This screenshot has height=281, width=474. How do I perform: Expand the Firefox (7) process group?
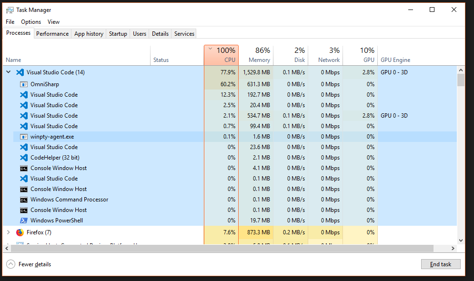point(9,232)
